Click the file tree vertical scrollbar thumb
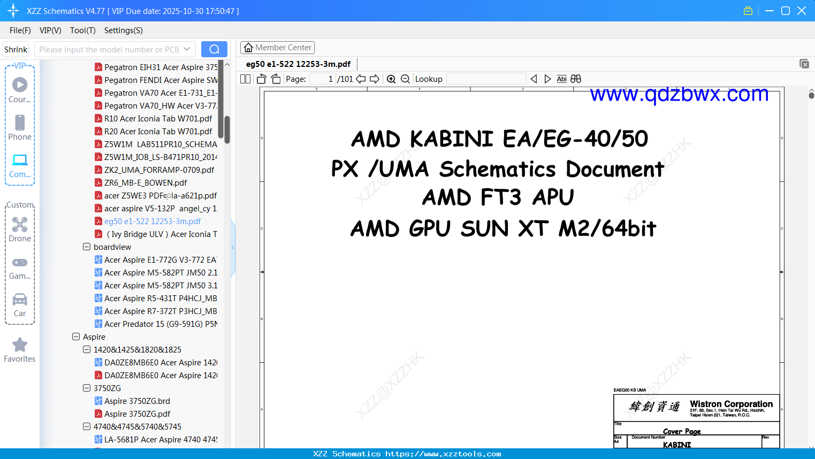The width and height of the screenshot is (815, 459). (x=227, y=129)
